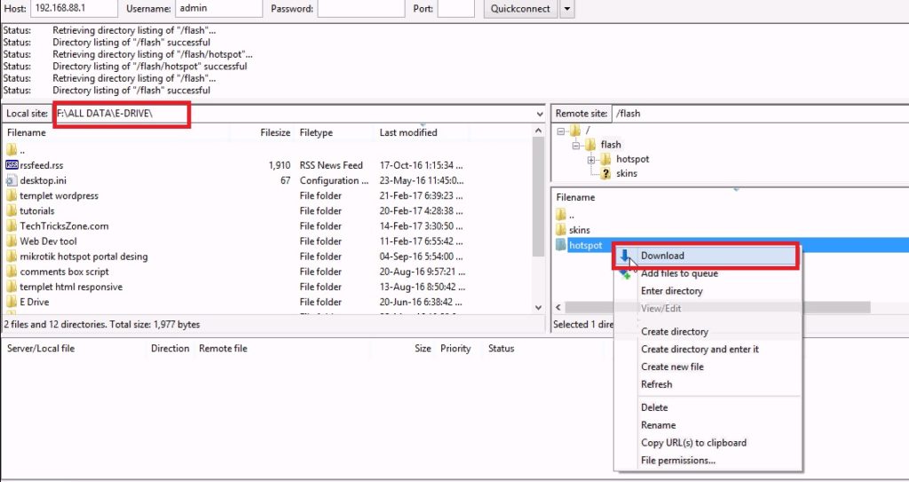This screenshot has height=482, width=909.
Task: Sort local files by Last modified column
Action: pyautogui.click(x=408, y=132)
